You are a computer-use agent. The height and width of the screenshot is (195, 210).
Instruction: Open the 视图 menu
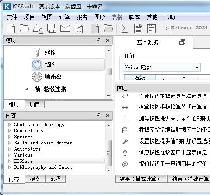tap(47, 17)
